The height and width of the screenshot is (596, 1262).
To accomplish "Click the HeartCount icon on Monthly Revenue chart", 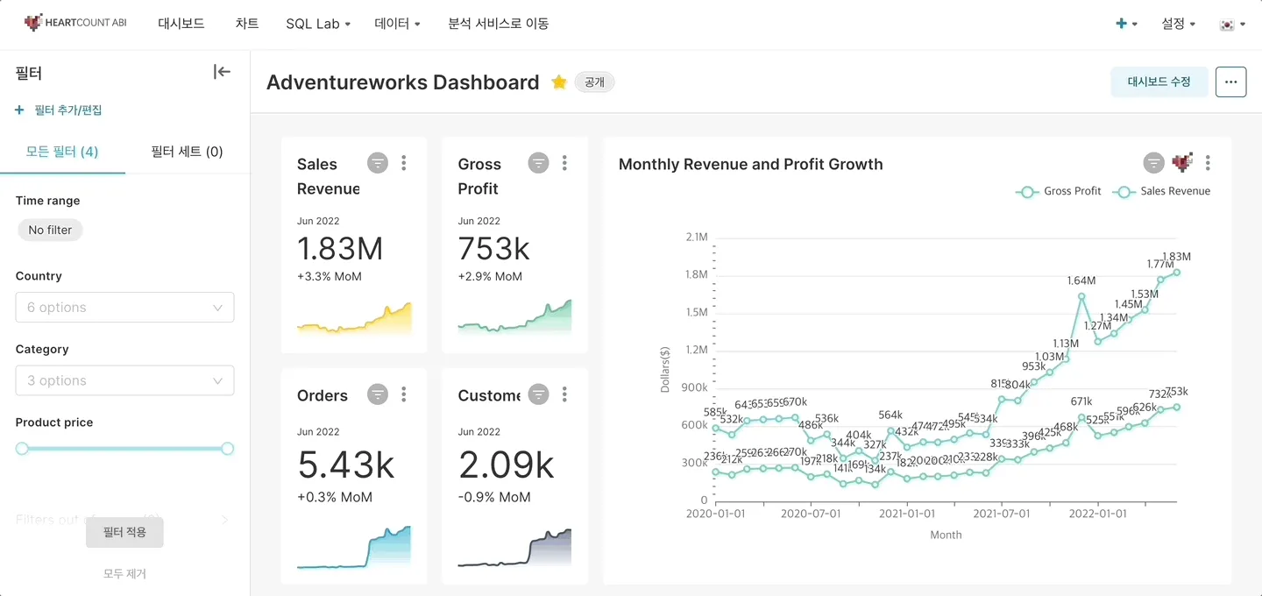I will 1182,163.
